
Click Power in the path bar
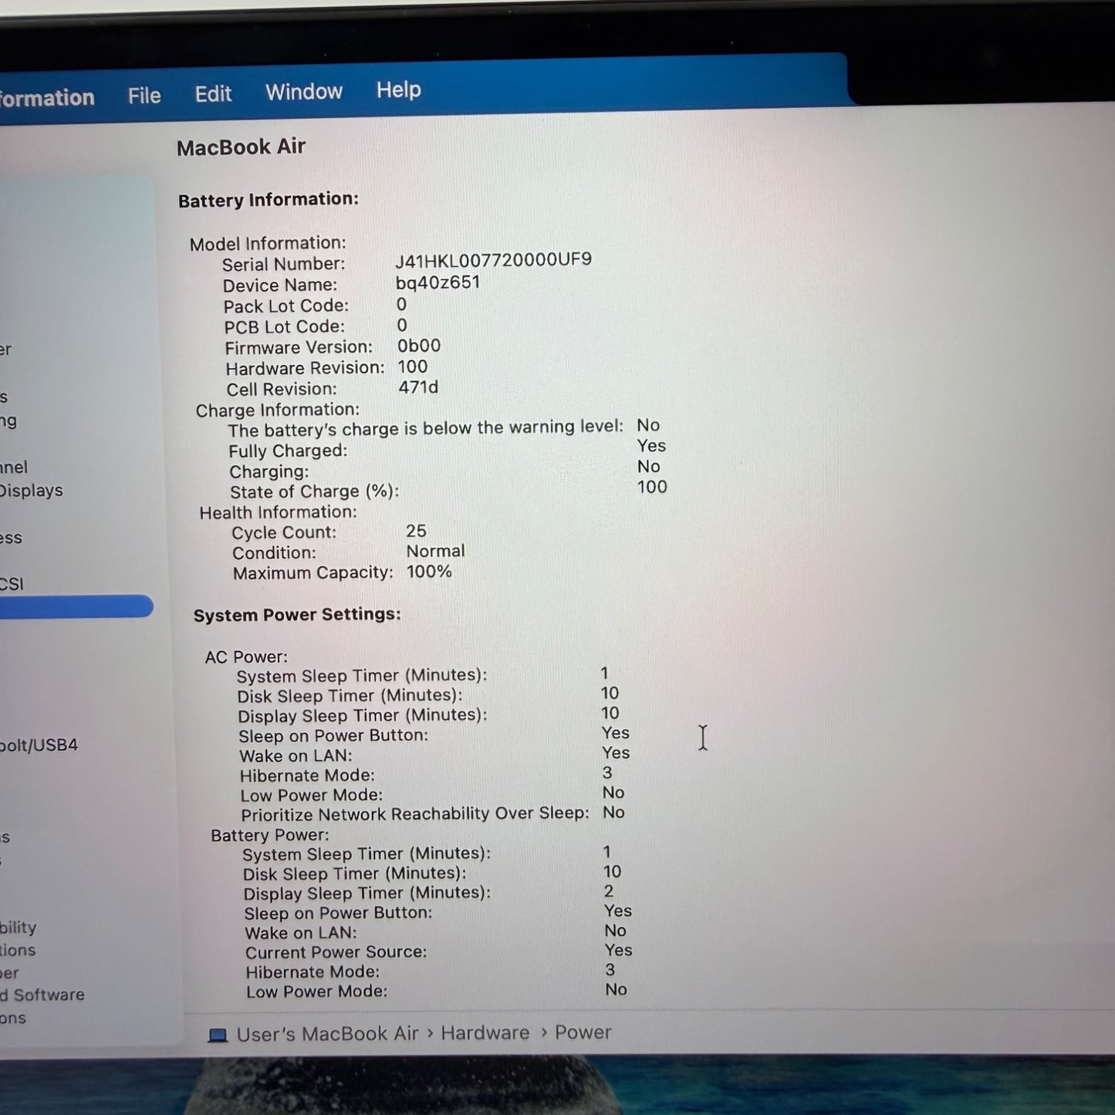pyautogui.click(x=583, y=1032)
